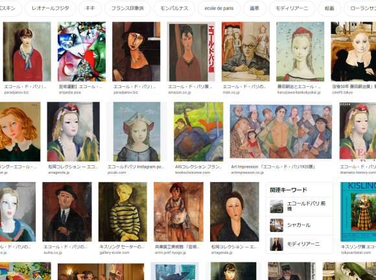Image resolution: width=376 pixels, height=280 pixels.
Task: Click the シャガール related keyword
Action: click(x=300, y=226)
